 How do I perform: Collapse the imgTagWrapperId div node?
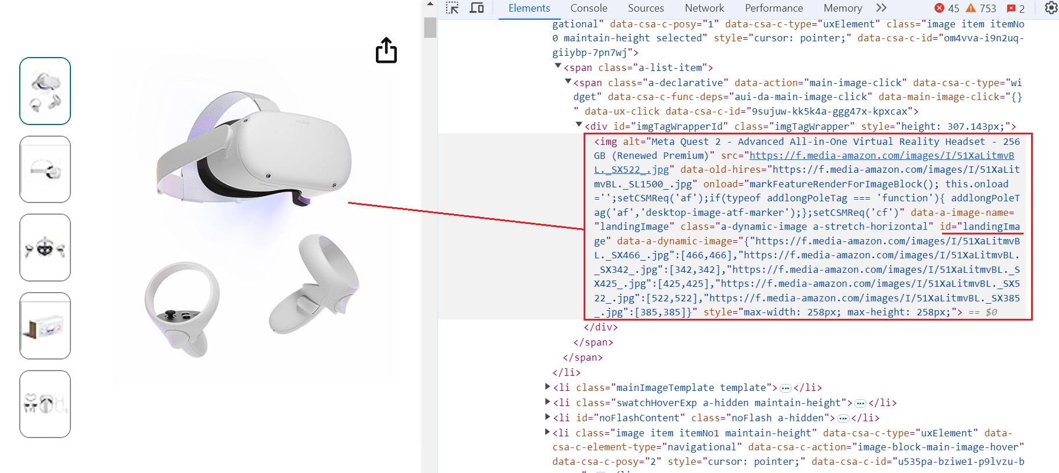tap(579, 125)
